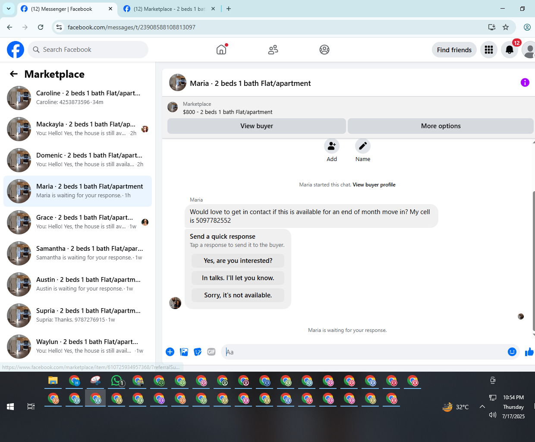Go back in browser history

[9, 27]
